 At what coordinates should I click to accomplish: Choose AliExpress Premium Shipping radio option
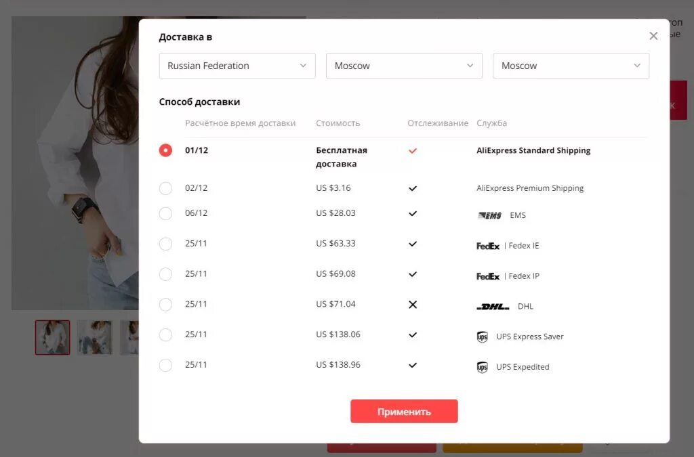tap(165, 188)
